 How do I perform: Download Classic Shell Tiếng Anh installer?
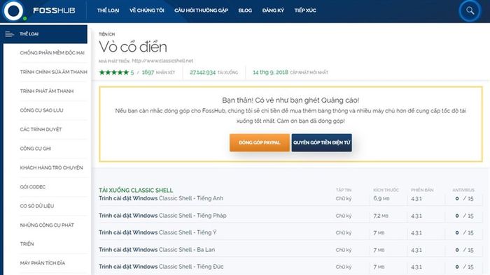(161, 198)
